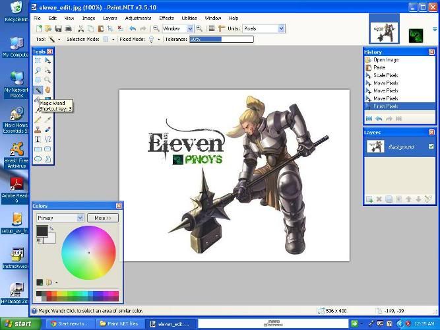Swap primary and secondary colors arrow
This screenshot has height=330, width=440.
tap(51, 229)
